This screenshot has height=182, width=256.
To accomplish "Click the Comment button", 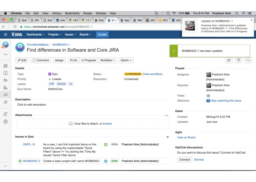I will tap(41, 60).
